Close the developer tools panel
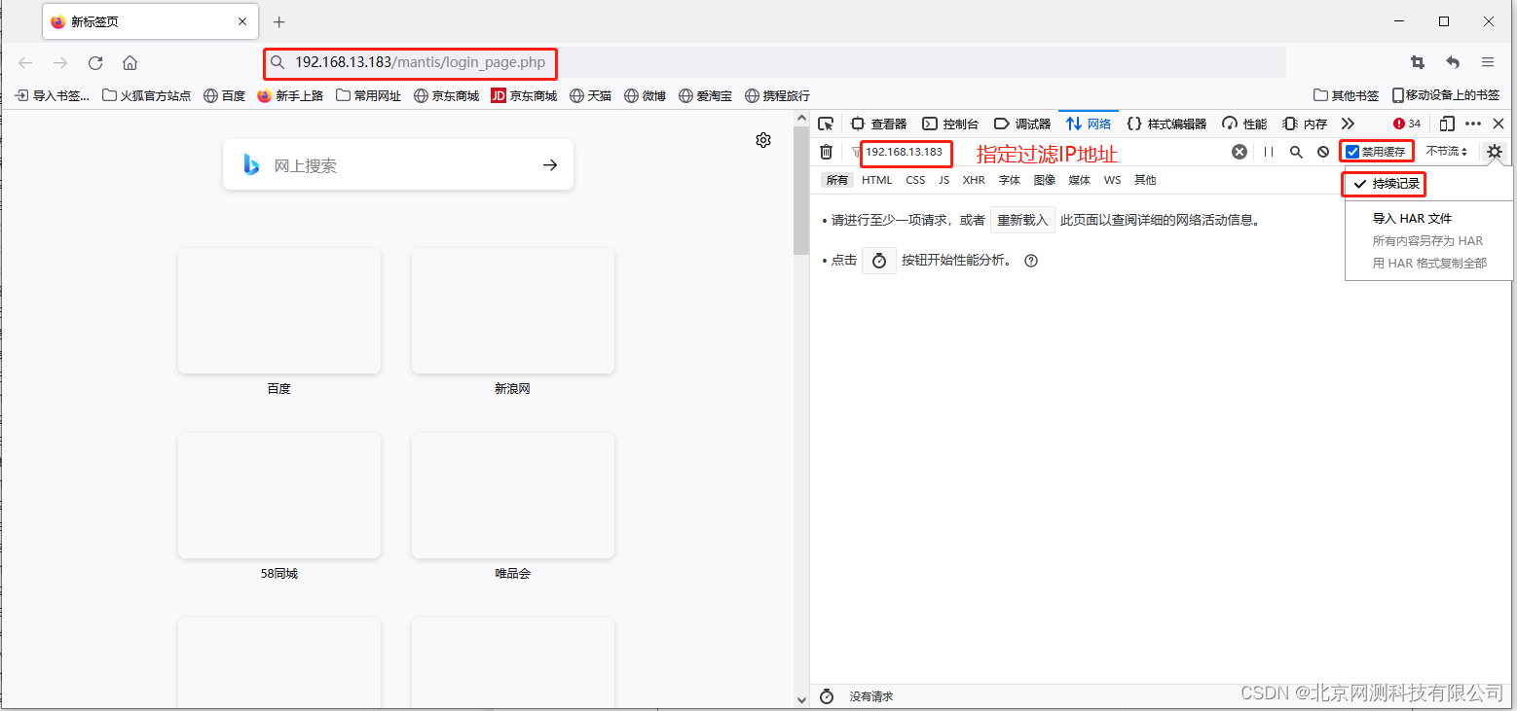Viewport: 1517px width, 711px height. click(1498, 124)
